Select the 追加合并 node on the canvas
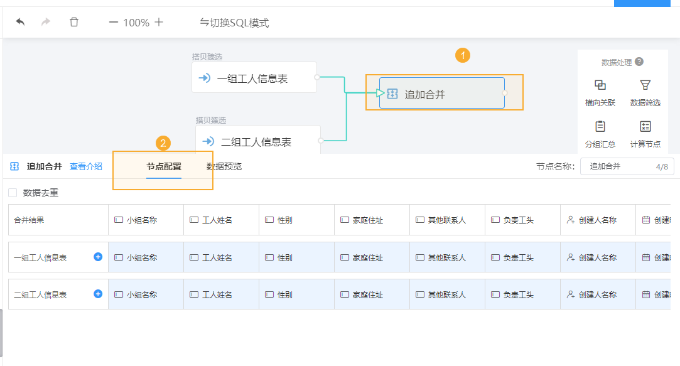Viewport: 680px width, 366px height. coord(441,92)
